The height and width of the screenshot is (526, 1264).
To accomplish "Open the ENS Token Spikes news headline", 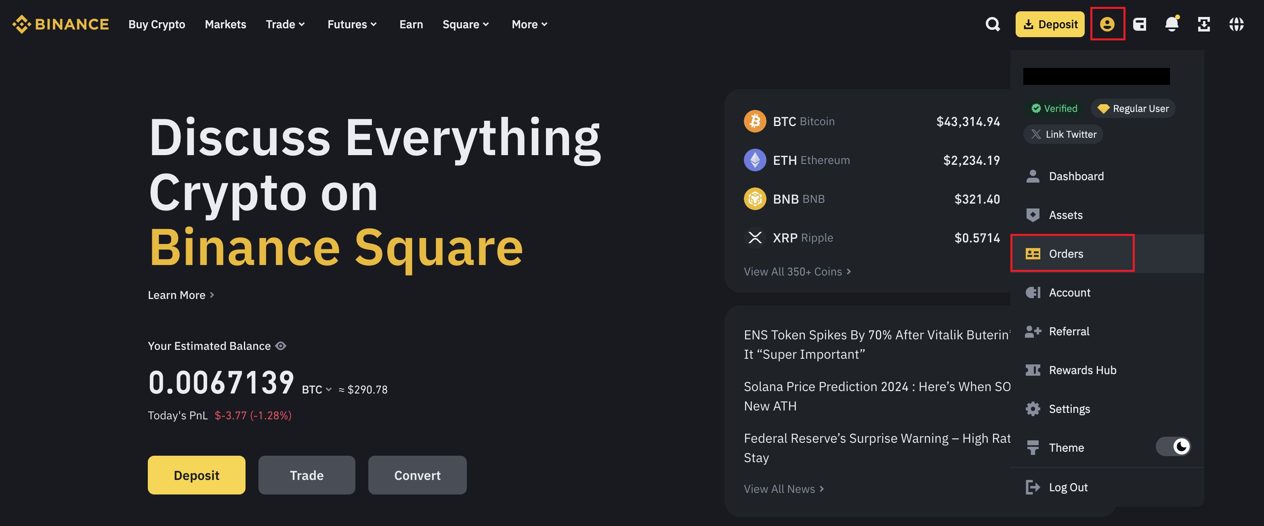I will coord(877,345).
